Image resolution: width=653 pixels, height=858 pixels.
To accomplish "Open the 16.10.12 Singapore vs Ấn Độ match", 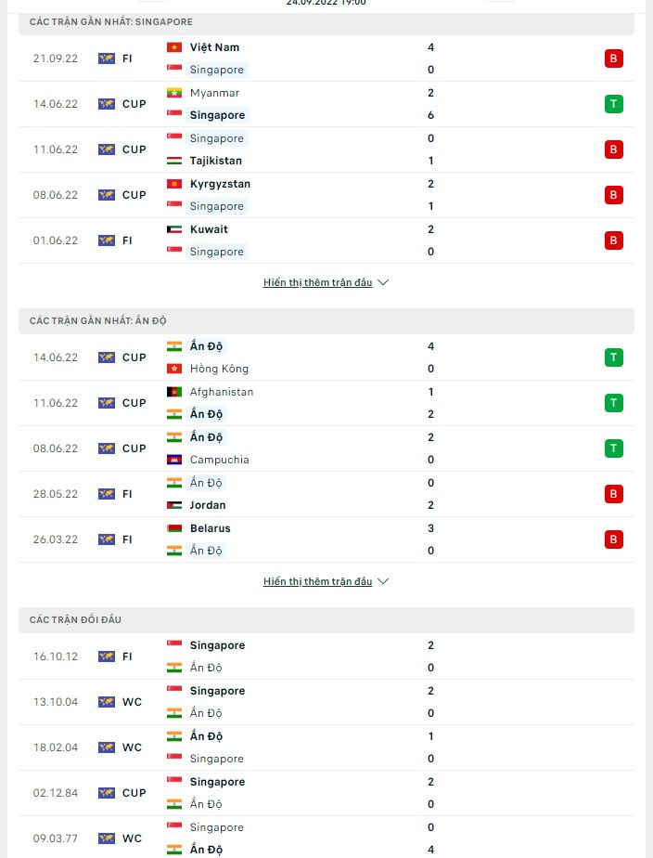I will click(x=326, y=656).
